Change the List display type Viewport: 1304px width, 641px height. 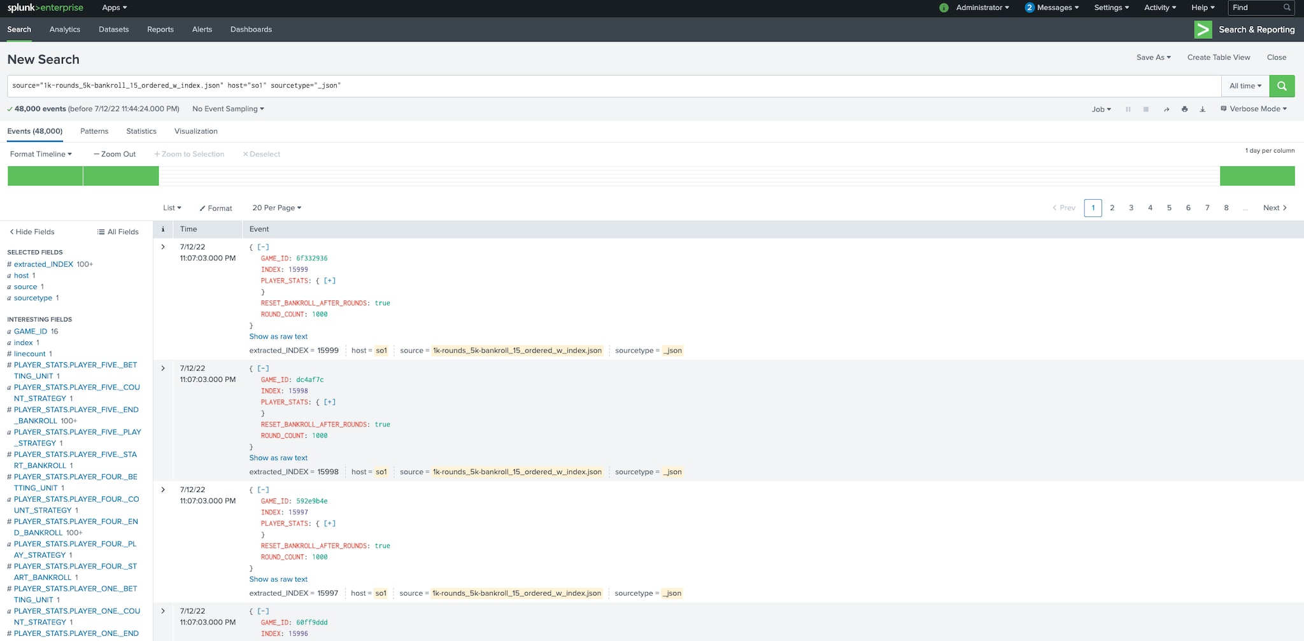pyautogui.click(x=172, y=208)
